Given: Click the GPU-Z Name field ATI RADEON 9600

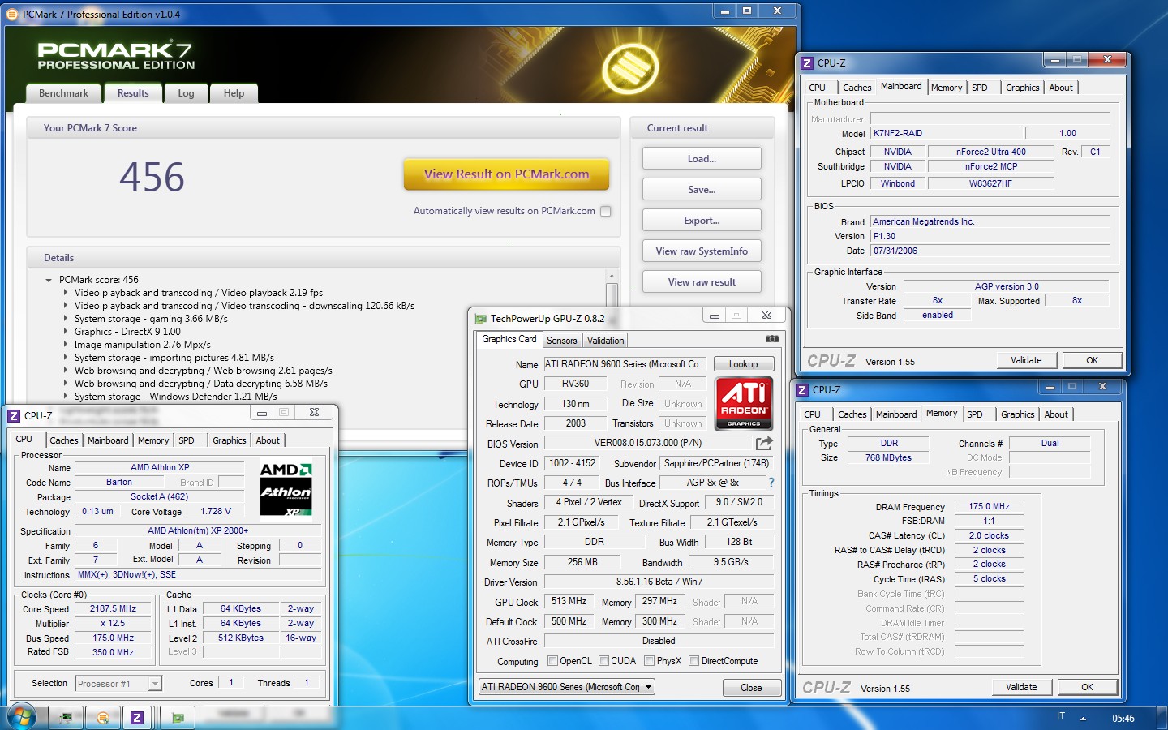Looking at the screenshot, I should [625, 364].
